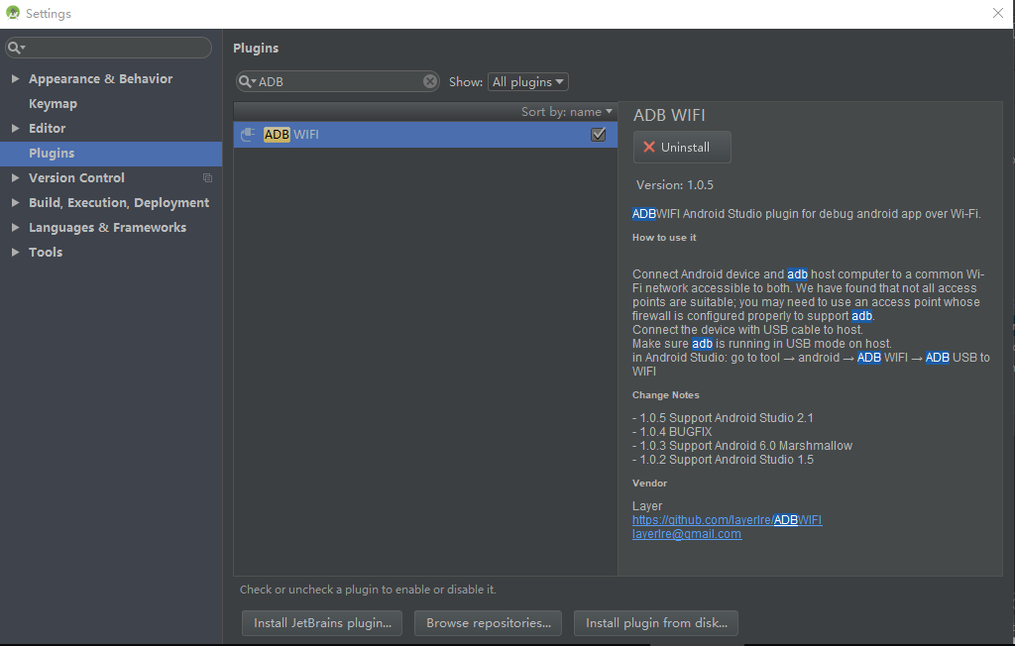Click '1.0.3 Support Android 6.0 Marshmallow' note
This screenshot has height=646, width=1015.
point(742,446)
